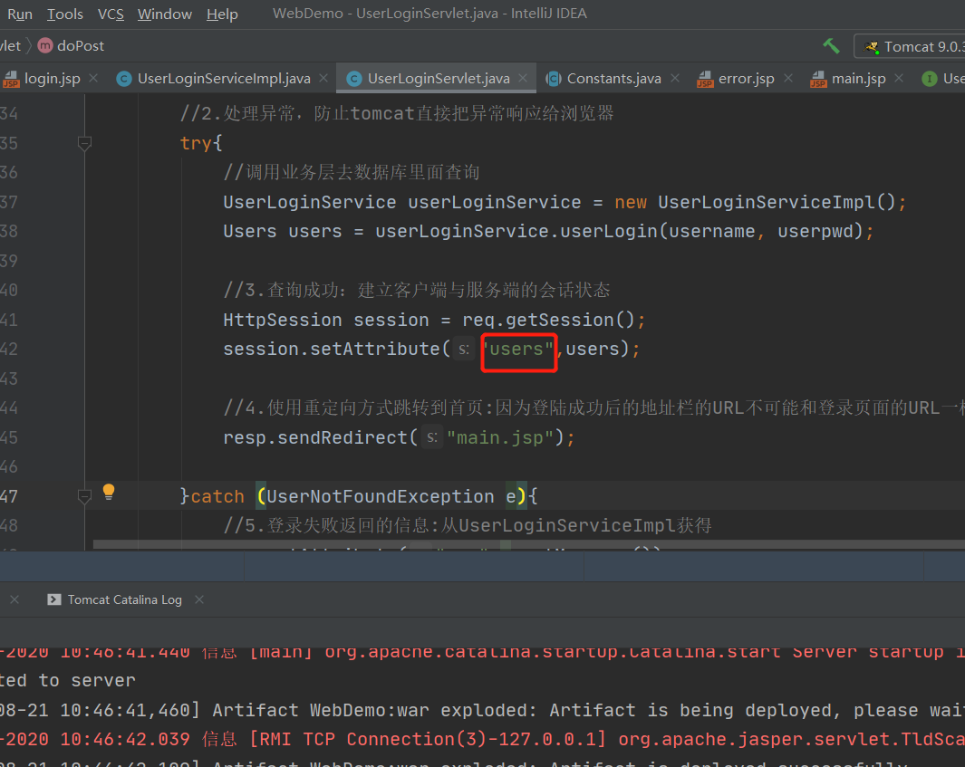Click the green Build hammer icon

tap(832, 45)
